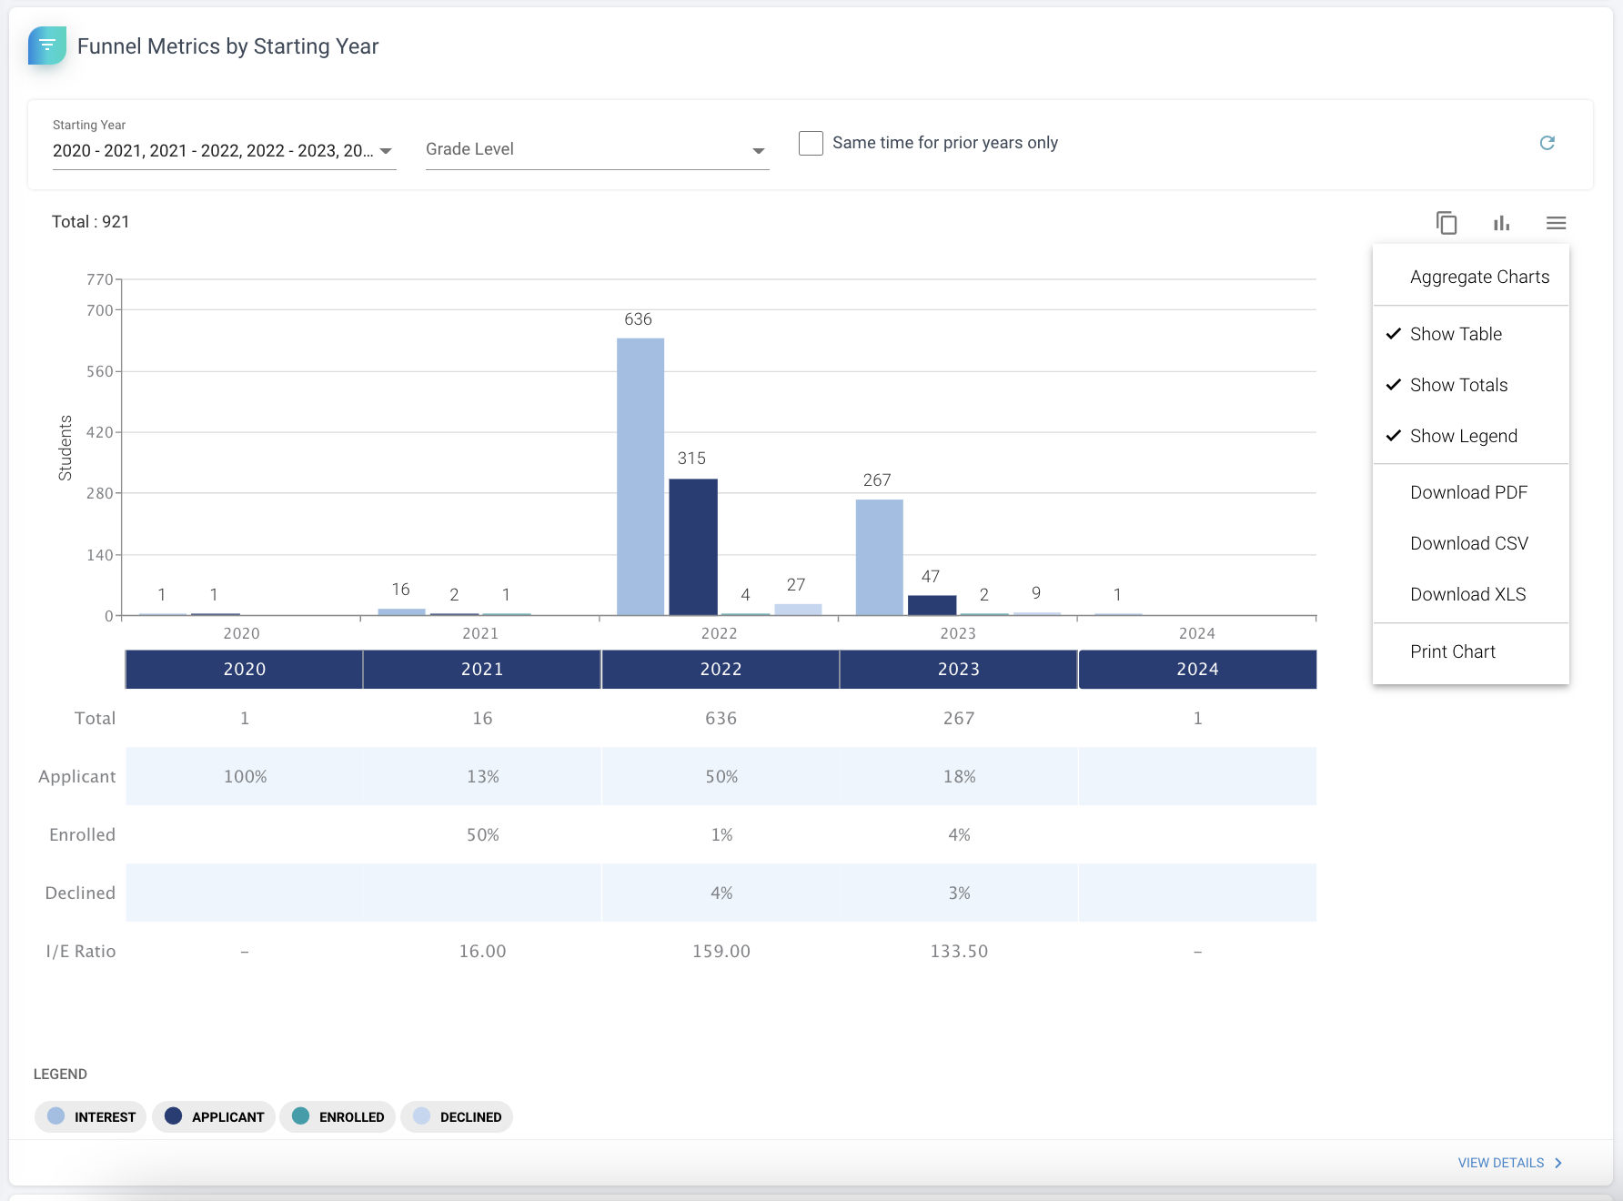This screenshot has height=1201, width=1623.
Task: Select Aggregate Charts from the menu
Action: click(x=1471, y=277)
